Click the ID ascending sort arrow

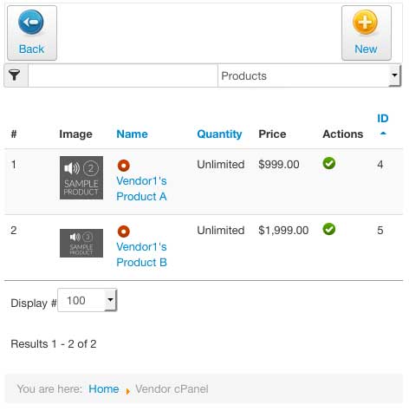(x=383, y=134)
